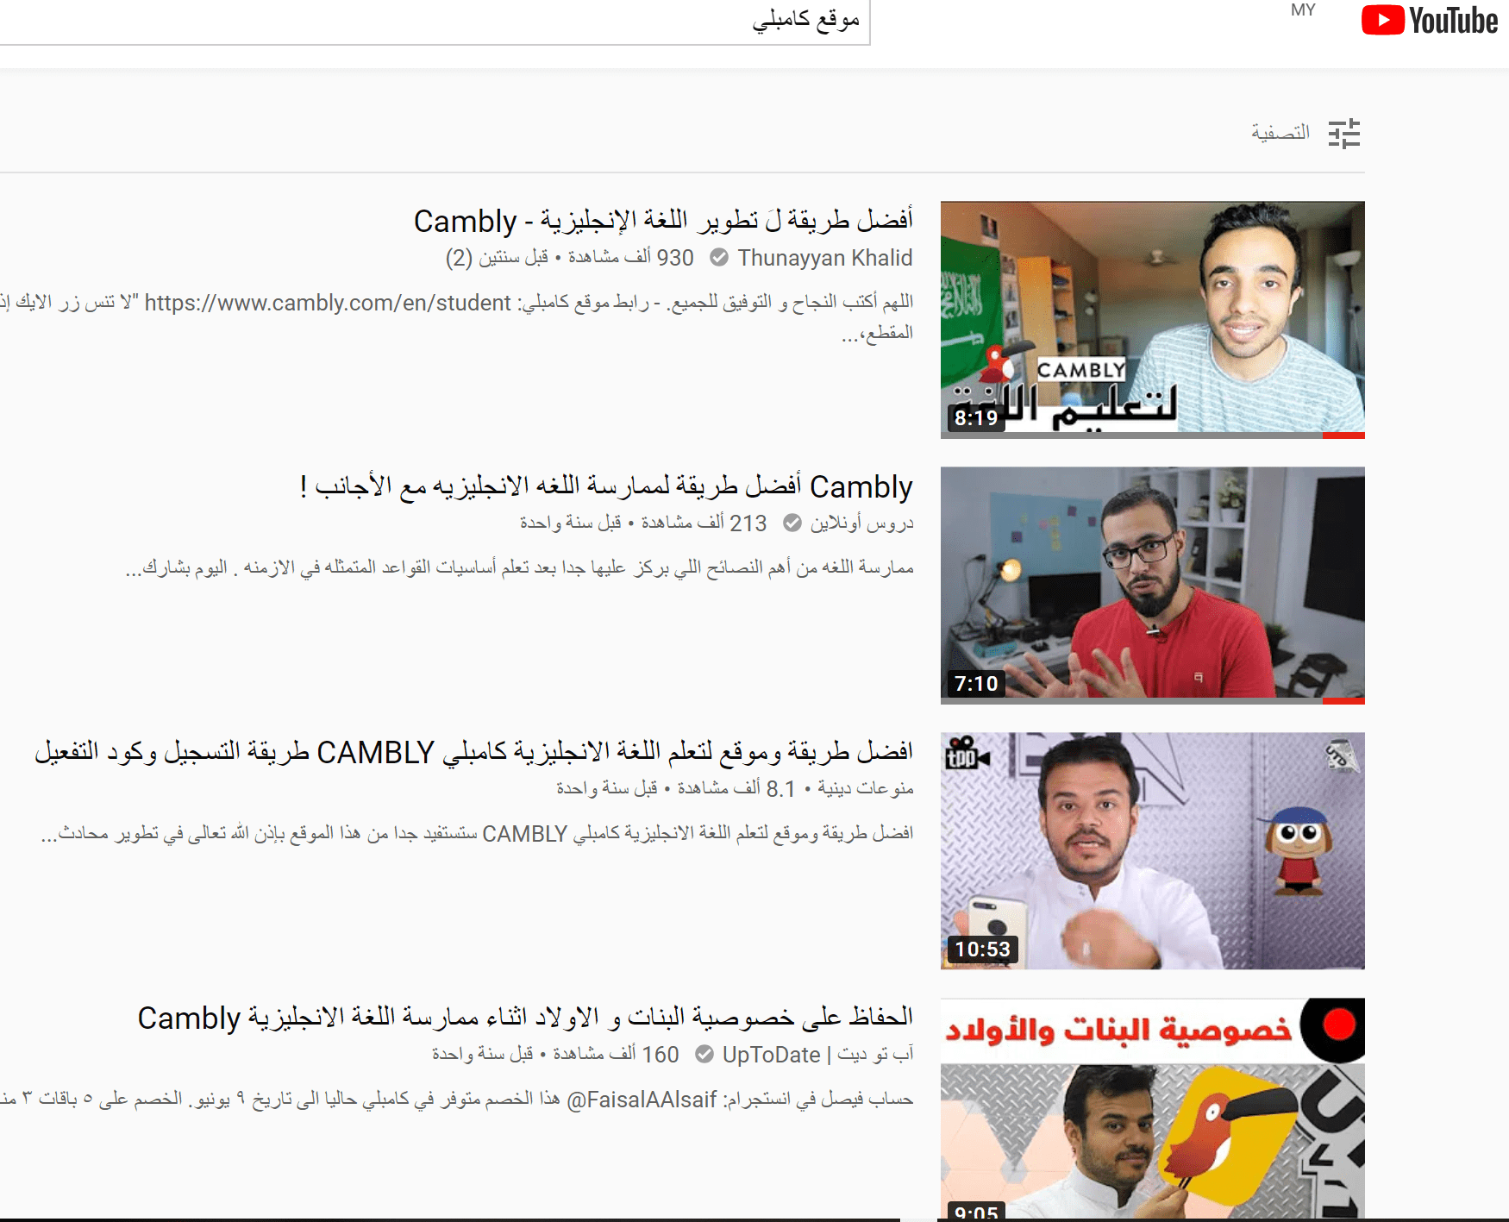Click the verified badge next to Thunayyan Khalid
Image resolution: width=1509 pixels, height=1222 pixels.
click(x=721, y=257)
